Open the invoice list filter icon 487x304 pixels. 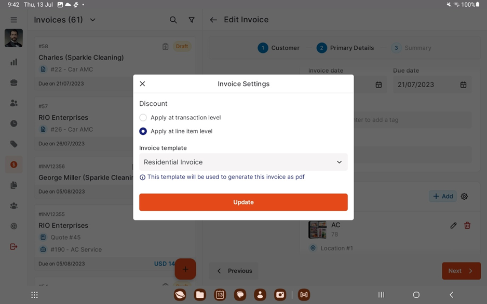(192, 20)
